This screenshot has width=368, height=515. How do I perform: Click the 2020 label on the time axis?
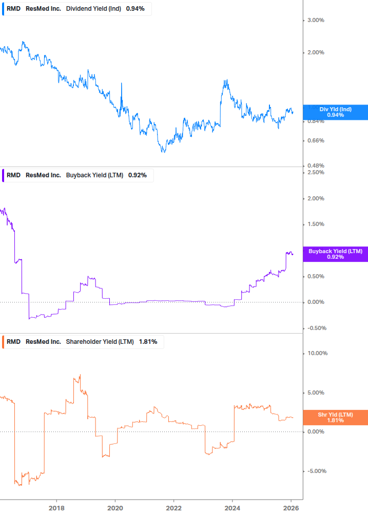115,508
